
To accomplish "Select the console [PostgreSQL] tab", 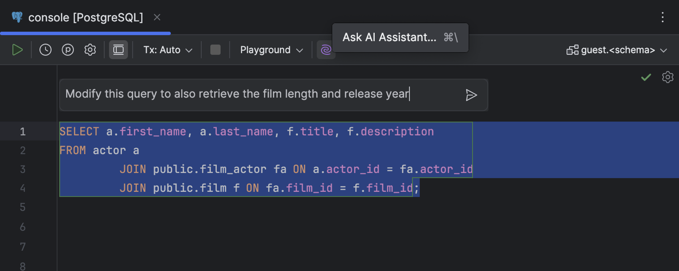I will point(85,17).
